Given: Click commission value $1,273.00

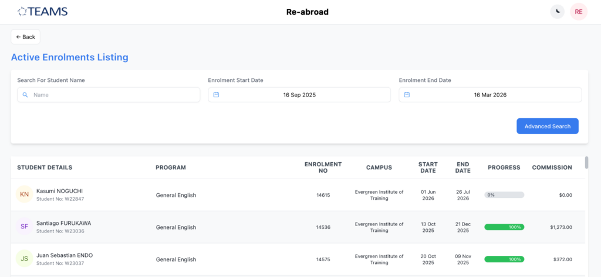Looking at the screenshot, I should [561, 227].
